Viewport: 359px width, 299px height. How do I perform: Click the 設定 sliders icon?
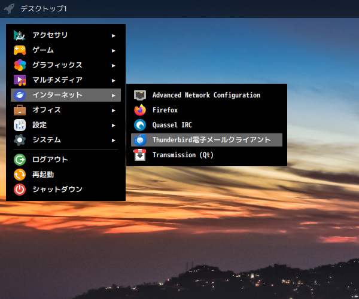pyautogui.click(x=20, y=125)
